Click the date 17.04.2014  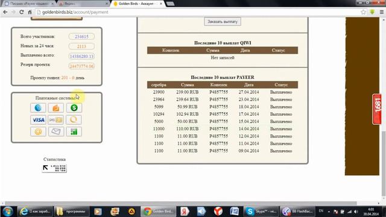coord(248,114)
